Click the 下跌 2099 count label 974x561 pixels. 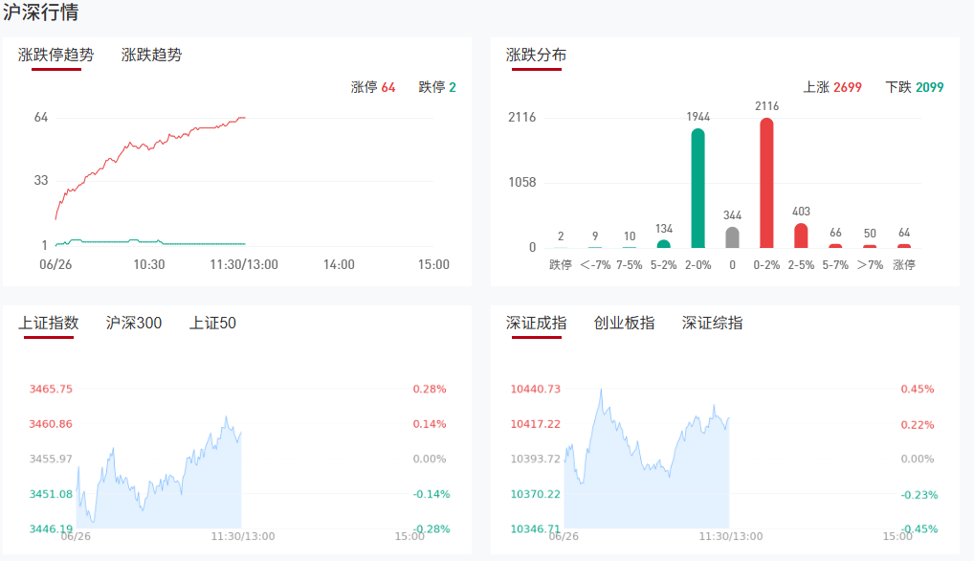[x=915, y=87]
